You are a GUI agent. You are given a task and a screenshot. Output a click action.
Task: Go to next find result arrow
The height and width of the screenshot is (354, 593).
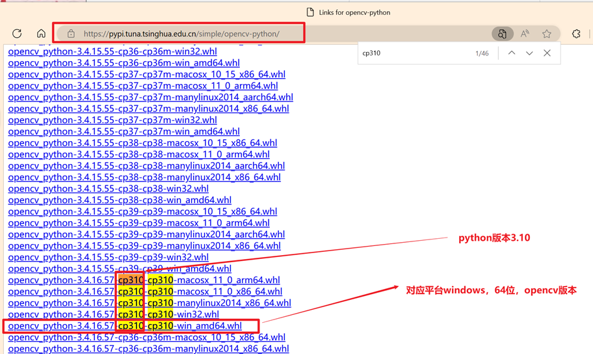(x=529, y=53)
